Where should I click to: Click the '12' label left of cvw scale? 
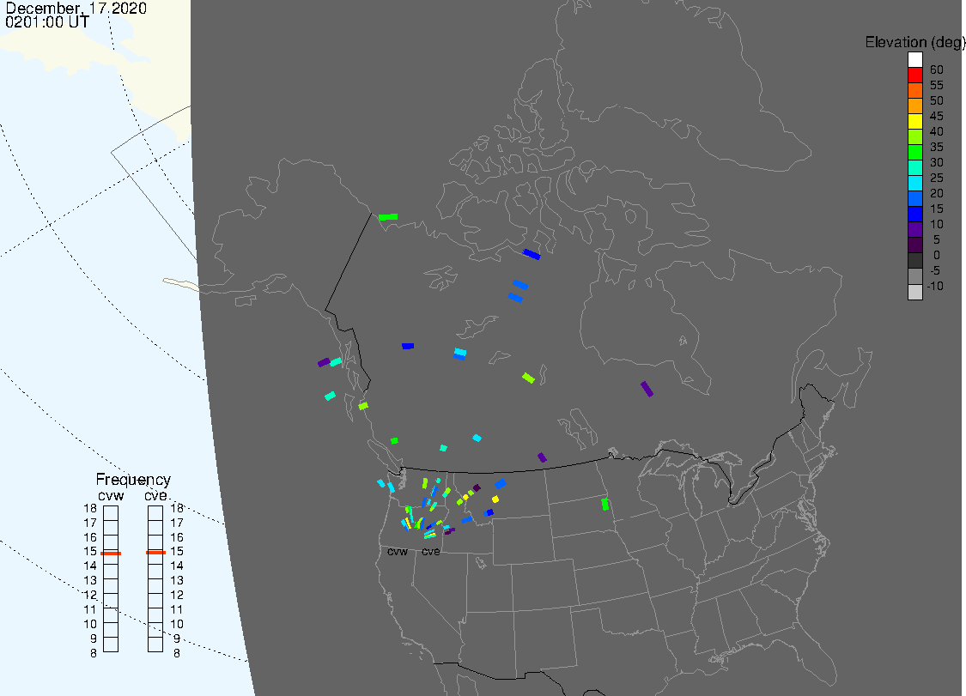(x=90, y=595)
